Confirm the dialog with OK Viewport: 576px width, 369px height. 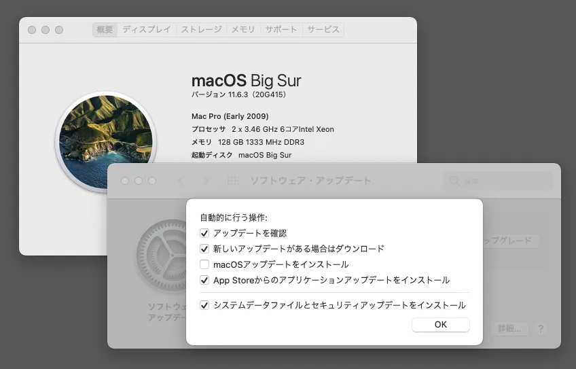440,325
